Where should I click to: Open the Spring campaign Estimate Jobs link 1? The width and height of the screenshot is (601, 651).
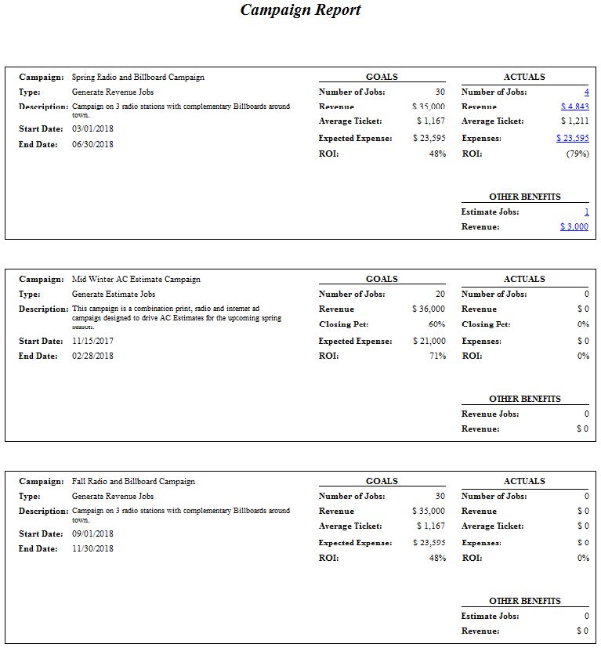[x=586, y=212]
